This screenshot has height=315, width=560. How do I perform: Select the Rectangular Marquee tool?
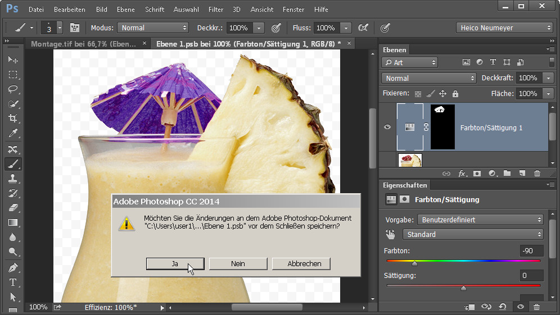tap(13, 74)
